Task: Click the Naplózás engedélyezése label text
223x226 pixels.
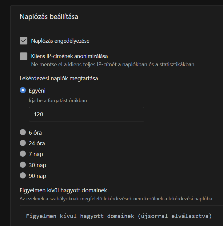Action: (60, 41)
